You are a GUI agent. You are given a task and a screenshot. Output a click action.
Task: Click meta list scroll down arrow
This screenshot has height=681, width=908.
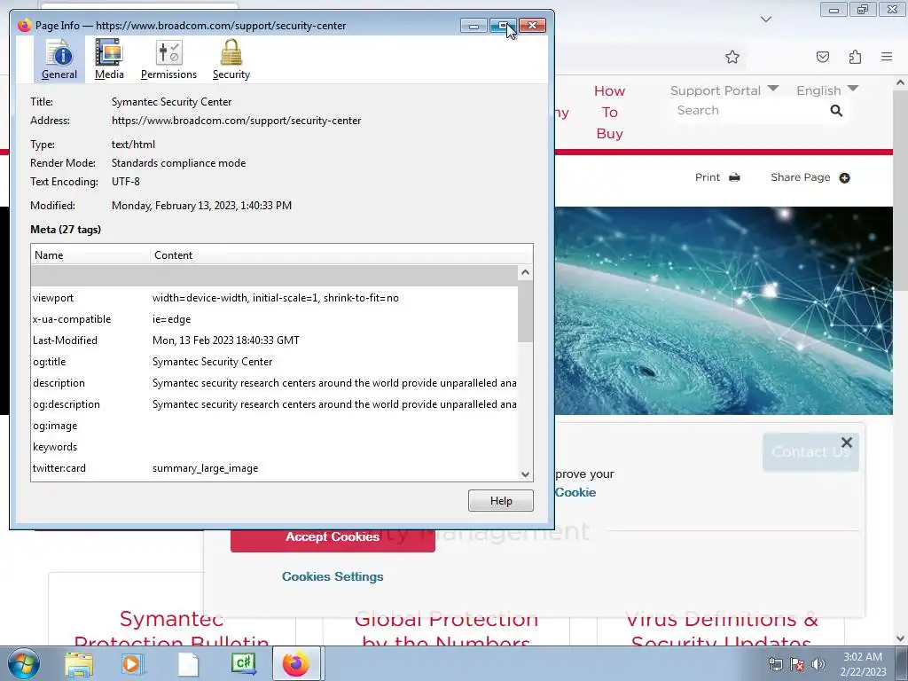point(525,474)
